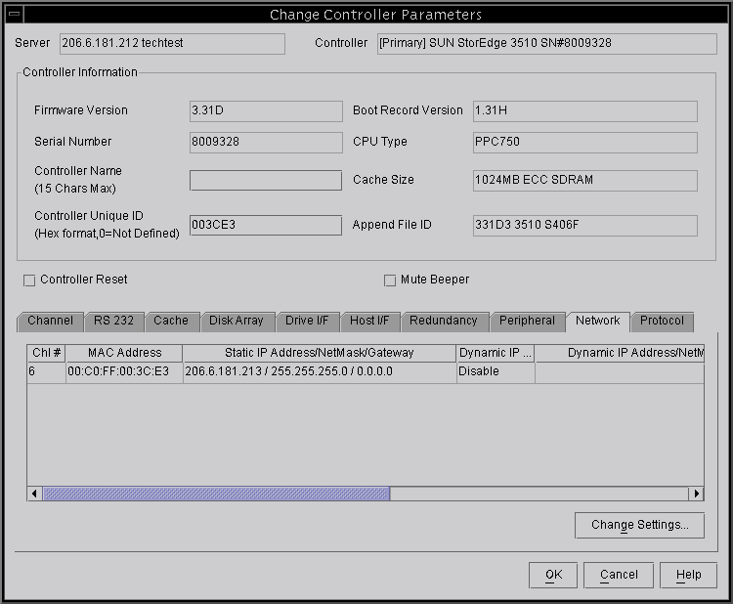Enable the Controller Reset checkbox
The image size is (733, 604).
pos(29,280)
